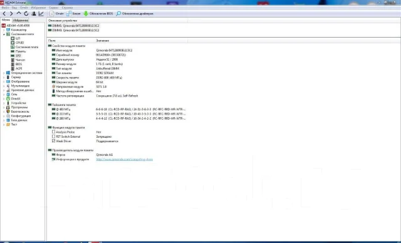Image resolution: width=401 pixels, height=243 pixels.
Task: Toggle the Analysis Probe checkbox
Action: coord(53,132)
